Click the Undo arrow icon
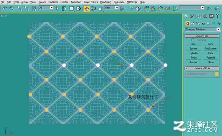 click(5, 9)
